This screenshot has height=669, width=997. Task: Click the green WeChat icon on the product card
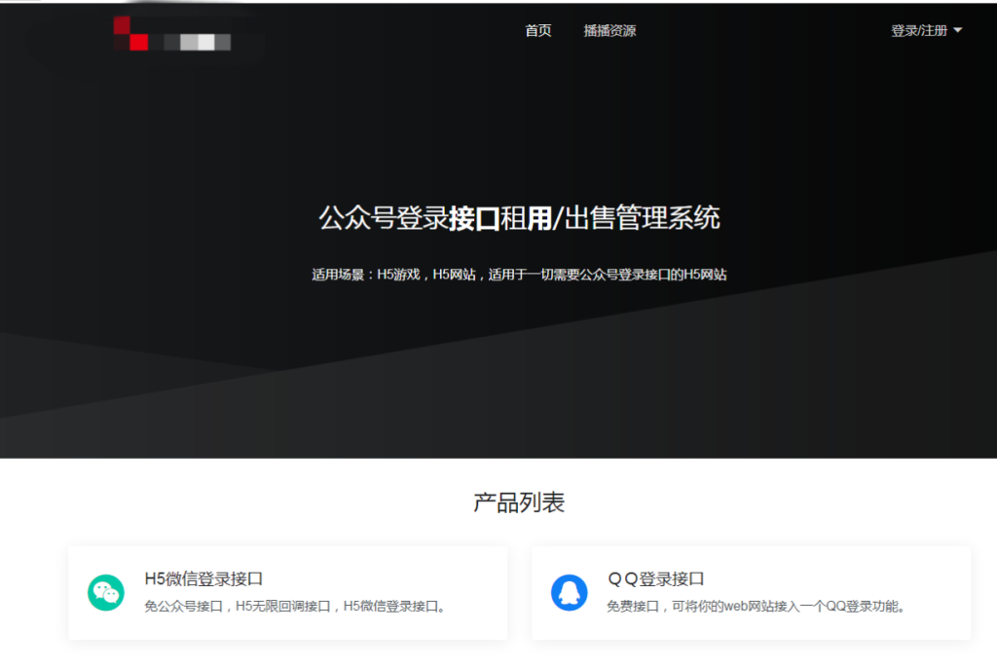coord(104,590)
